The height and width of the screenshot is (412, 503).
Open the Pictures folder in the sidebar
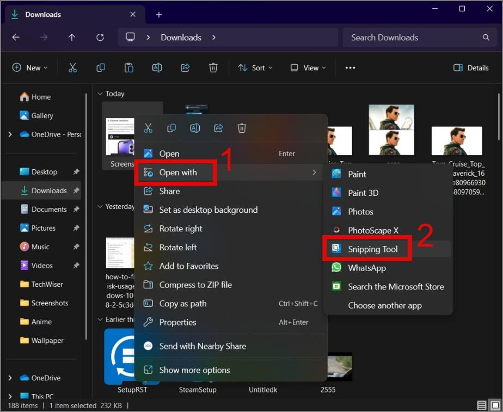[41, 228]
